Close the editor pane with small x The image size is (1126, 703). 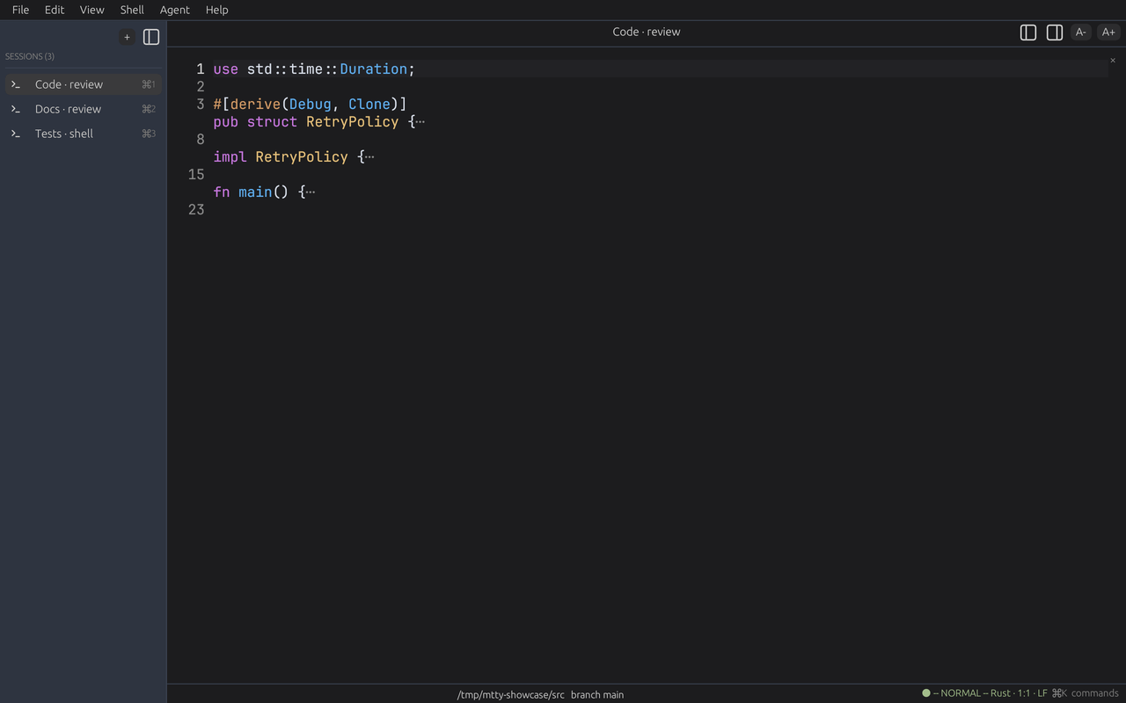point(1113,61)
